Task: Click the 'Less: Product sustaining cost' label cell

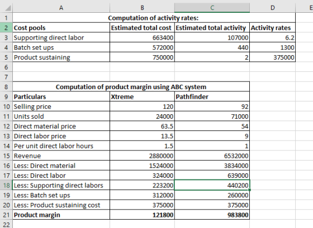Action: [x=61, y=205]
